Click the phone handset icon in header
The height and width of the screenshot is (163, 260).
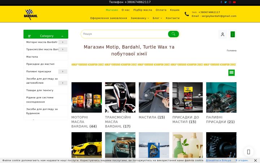(187, 14)
